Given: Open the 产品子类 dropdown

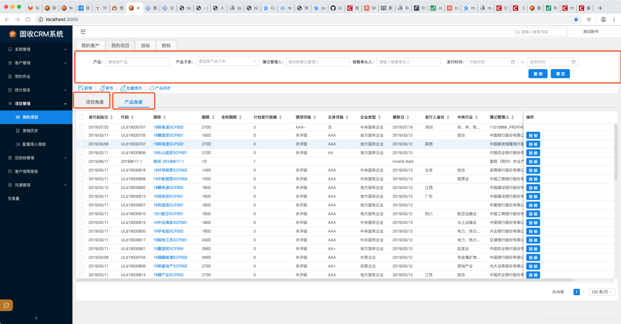Looking at the screenshot, I should tap(228, 61).
